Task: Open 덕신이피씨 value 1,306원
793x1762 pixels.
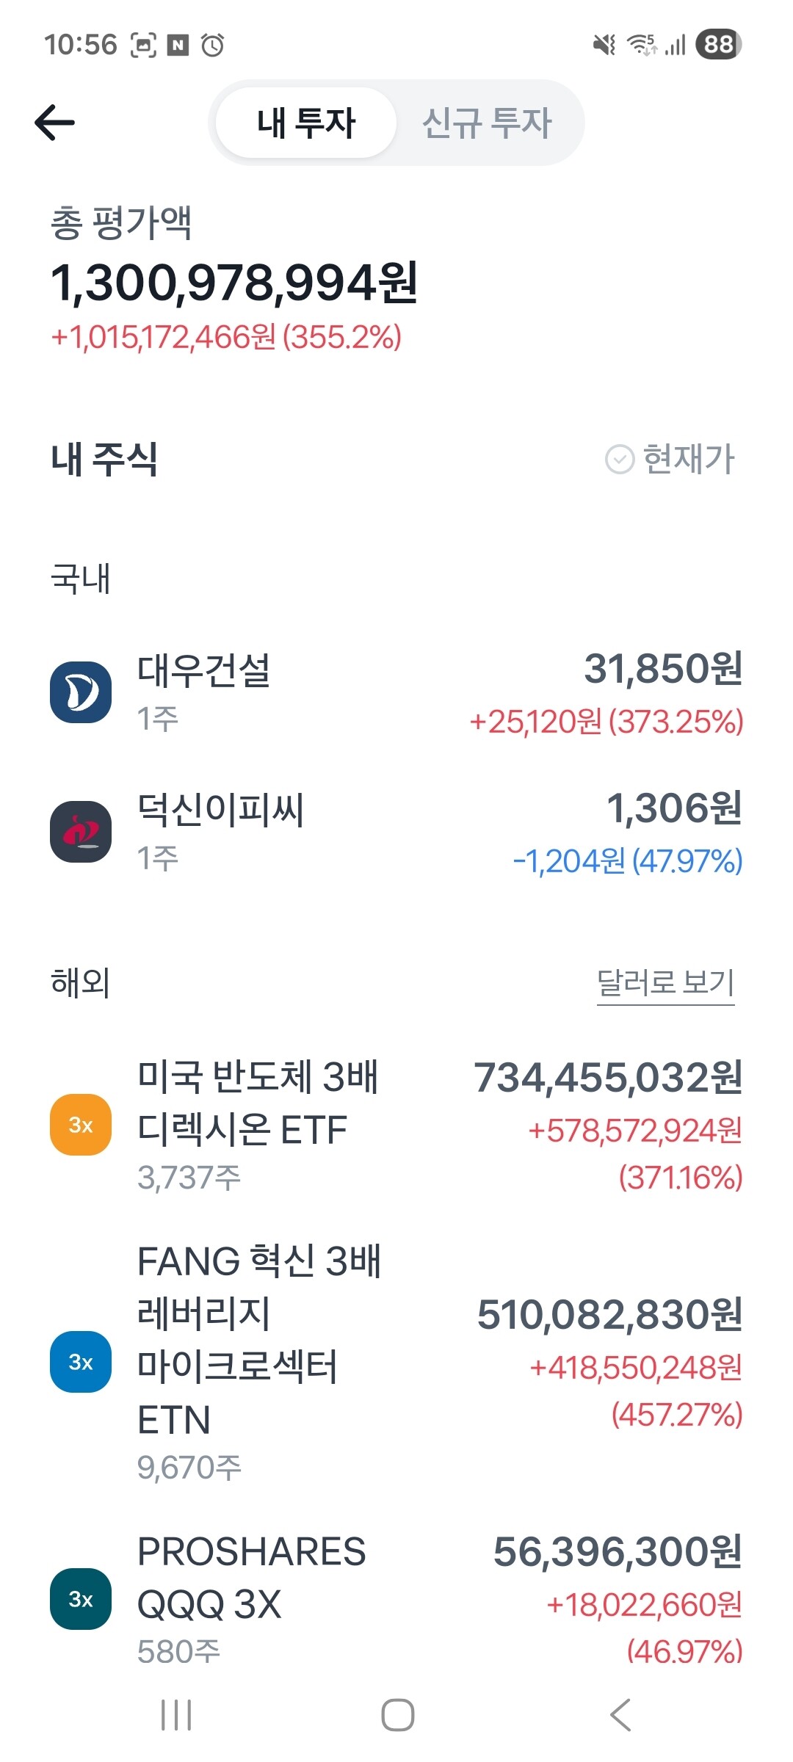Action: click(x=674, y=808)
